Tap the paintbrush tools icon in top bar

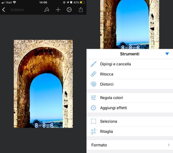[47, 10]
